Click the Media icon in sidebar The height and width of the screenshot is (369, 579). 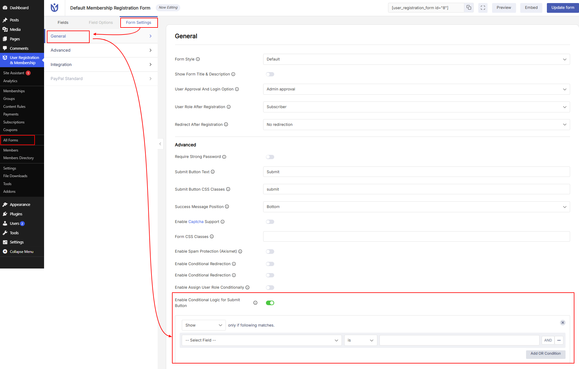click(5, 29)
